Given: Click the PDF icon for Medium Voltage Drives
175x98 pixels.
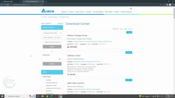Looking at the screenshot, I should click(68, 47).
